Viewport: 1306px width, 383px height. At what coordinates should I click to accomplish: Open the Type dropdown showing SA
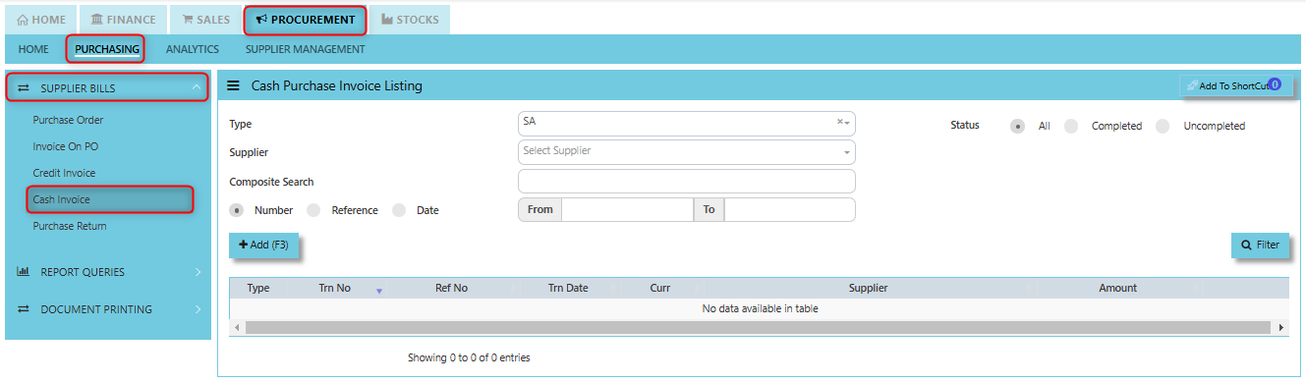click(x=686, y=123)
